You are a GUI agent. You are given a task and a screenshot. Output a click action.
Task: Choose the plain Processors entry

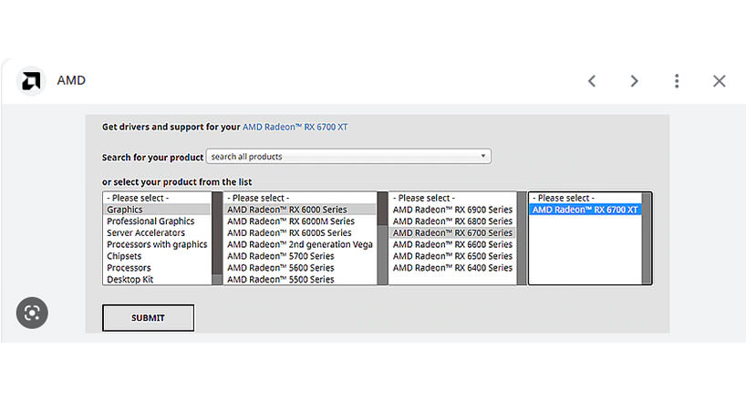point(157,268)
